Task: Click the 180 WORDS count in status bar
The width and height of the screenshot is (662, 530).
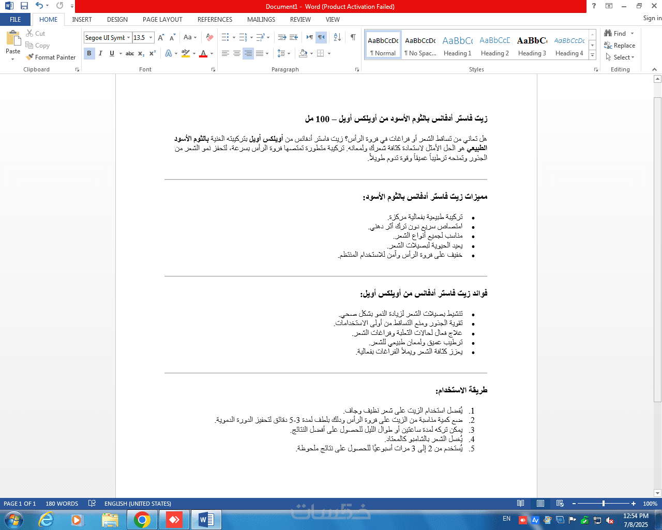Action: [x=62, y=504]
